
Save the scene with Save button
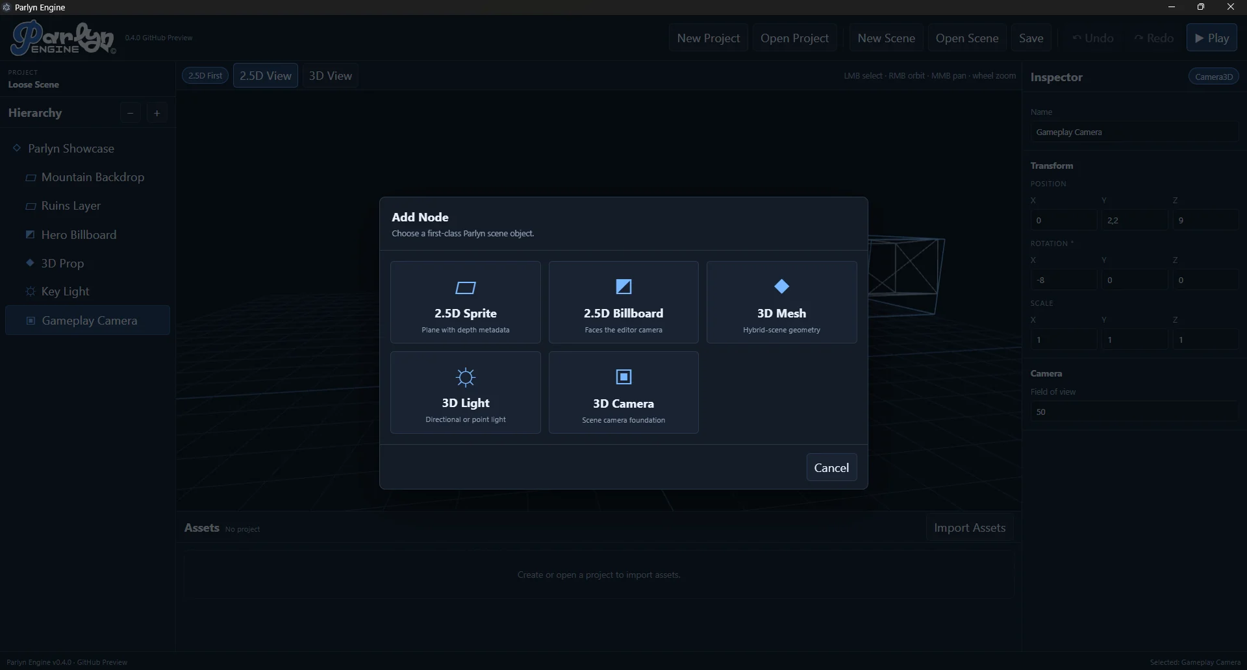coord(1031,38)
